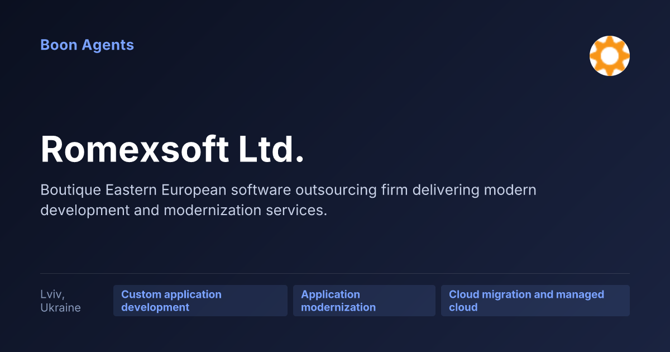
Task: Click the orange gear logo icon
Action: coord(610,56)
